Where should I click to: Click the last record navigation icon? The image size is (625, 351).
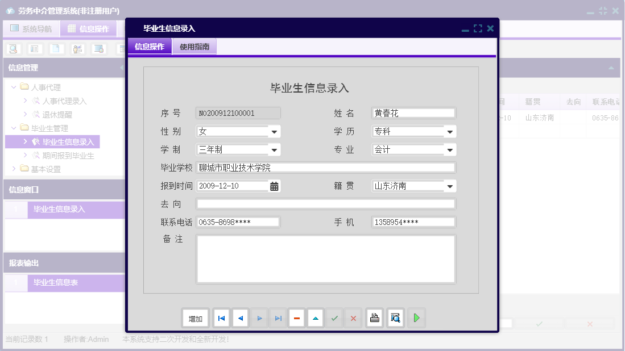tap(278, 318)
